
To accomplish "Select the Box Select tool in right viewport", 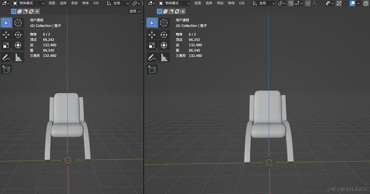I will pos(152,23).
